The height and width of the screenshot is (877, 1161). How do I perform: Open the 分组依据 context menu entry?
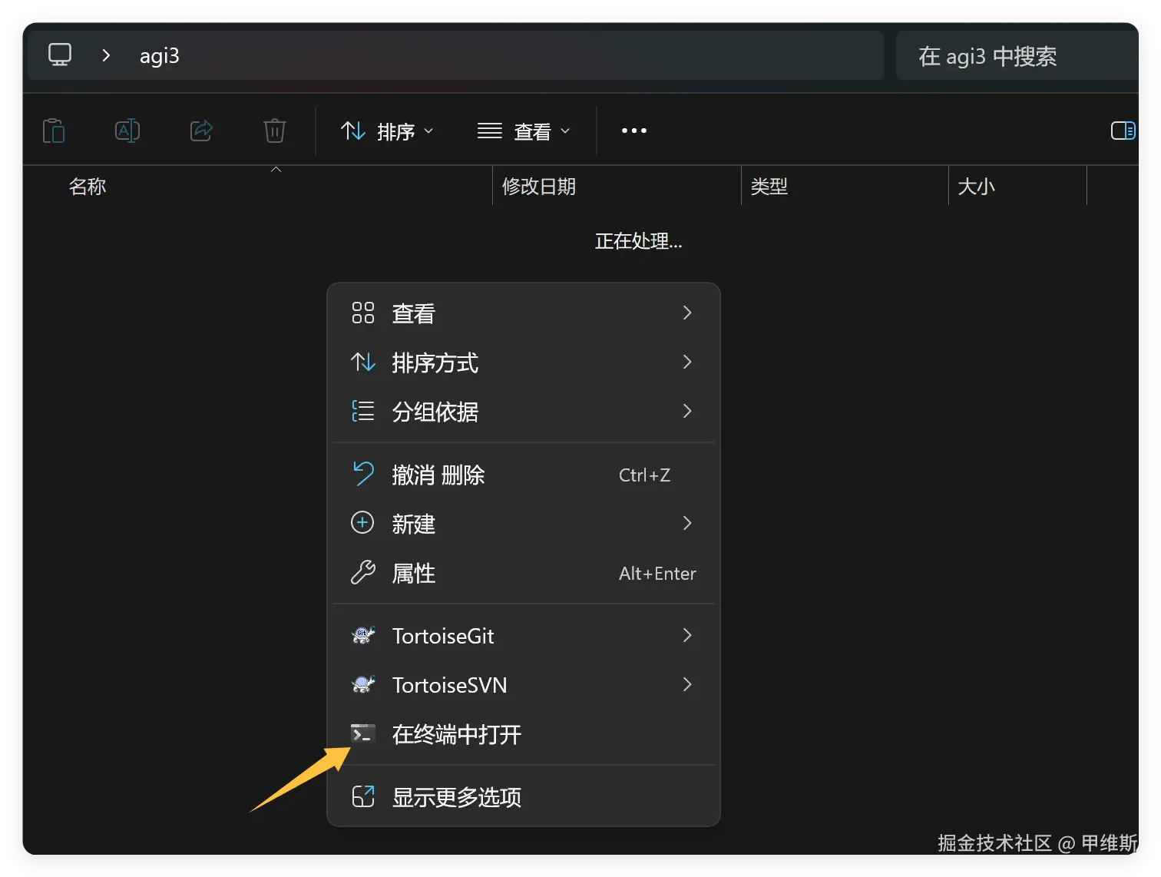[524, 412]
